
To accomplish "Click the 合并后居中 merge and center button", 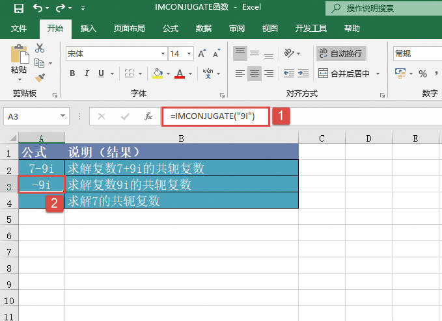I will click(x=344, y=73).
